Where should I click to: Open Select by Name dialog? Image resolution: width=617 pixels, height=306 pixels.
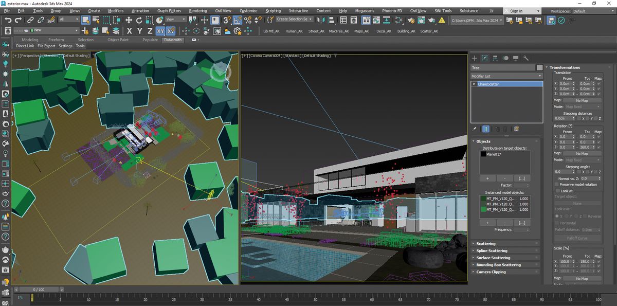point(95,21)
